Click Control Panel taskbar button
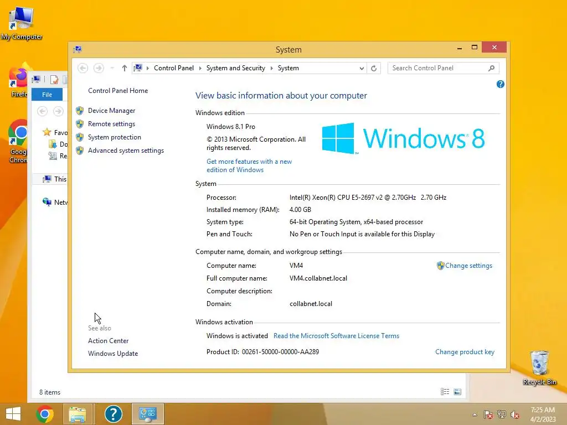 click(x=147, y=414)
